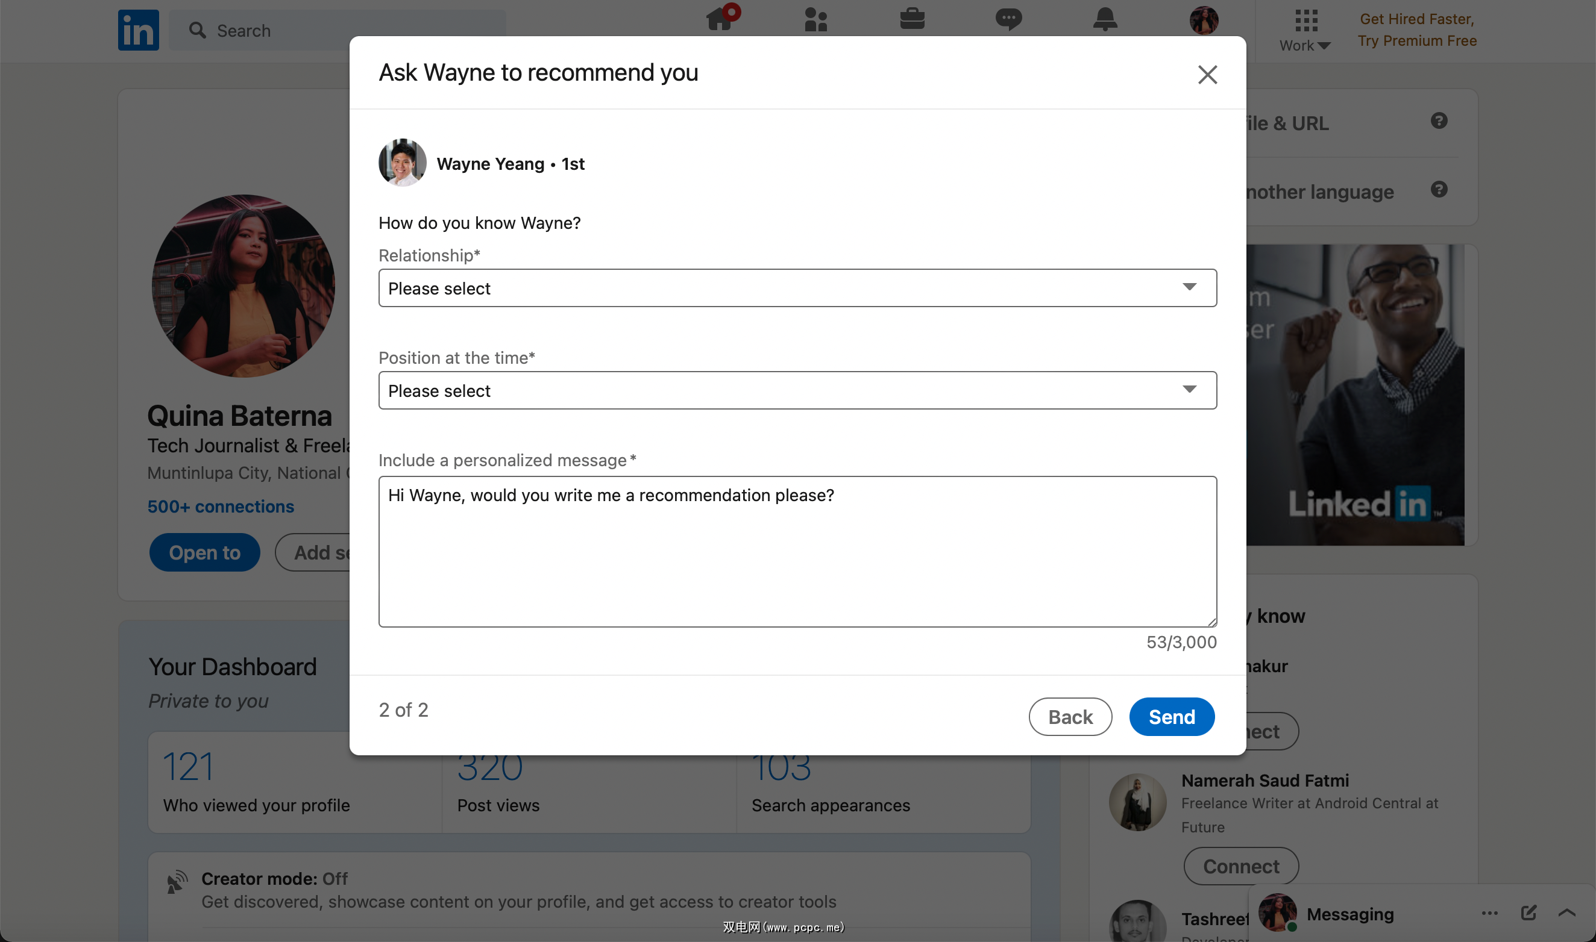The height and width of the screenshot is (942, 1596).
Task: Open My Network people icon
Action: (815, 19)
